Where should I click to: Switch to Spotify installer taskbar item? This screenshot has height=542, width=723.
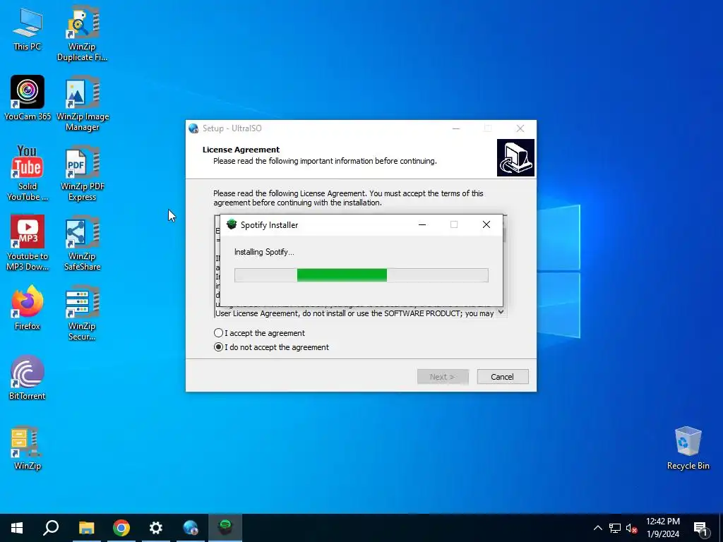(225, 528)
